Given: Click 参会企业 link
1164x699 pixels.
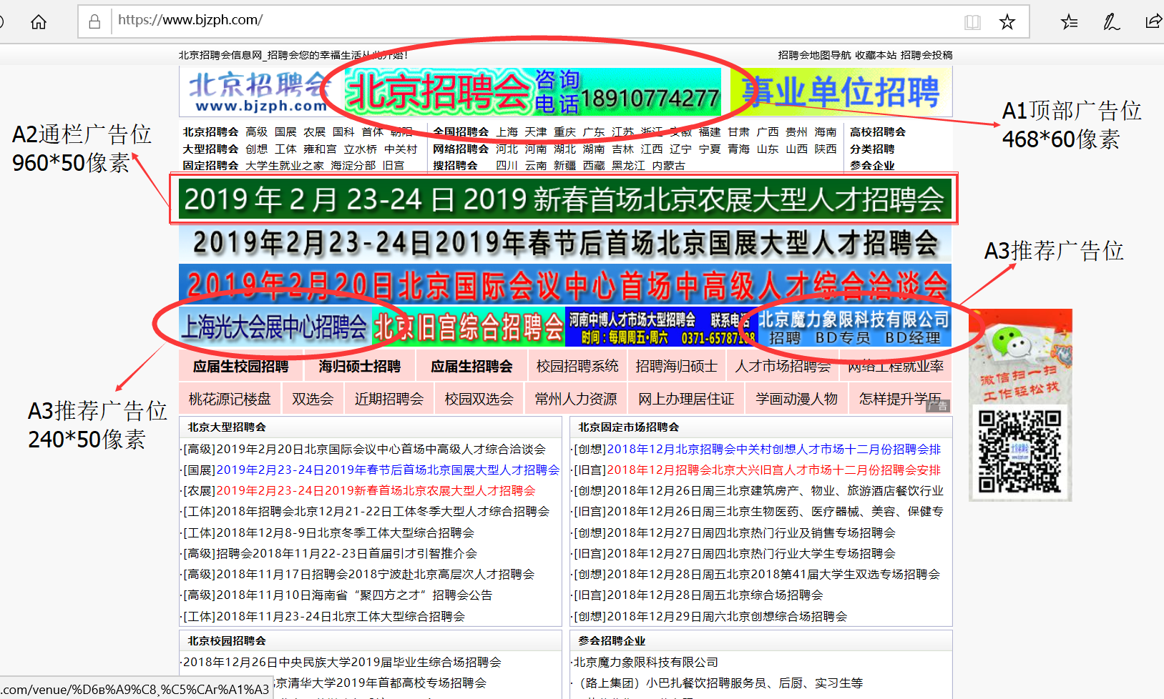Looking at the screenshot, I should click(872, 166).
